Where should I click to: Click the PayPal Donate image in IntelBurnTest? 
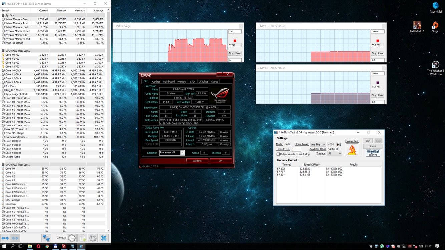(x=373, y=153)
